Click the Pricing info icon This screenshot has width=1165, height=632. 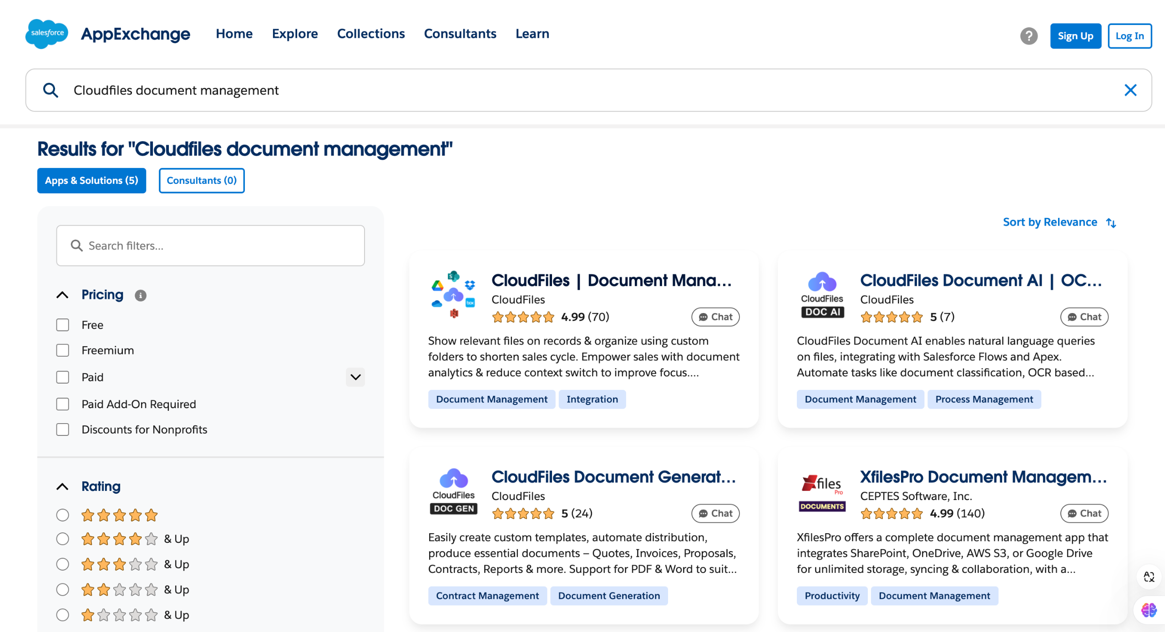click(x=141, y=295)
